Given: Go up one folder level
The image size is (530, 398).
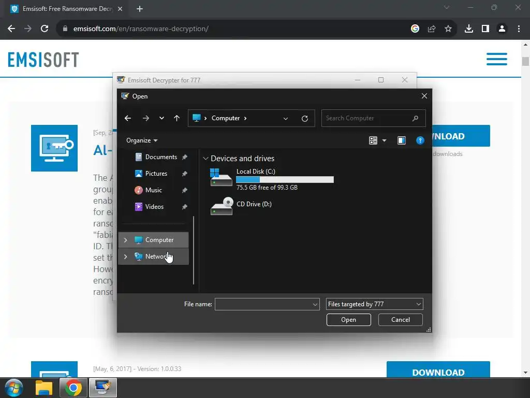Looking at the screenshot, I should tap(177, 118).
